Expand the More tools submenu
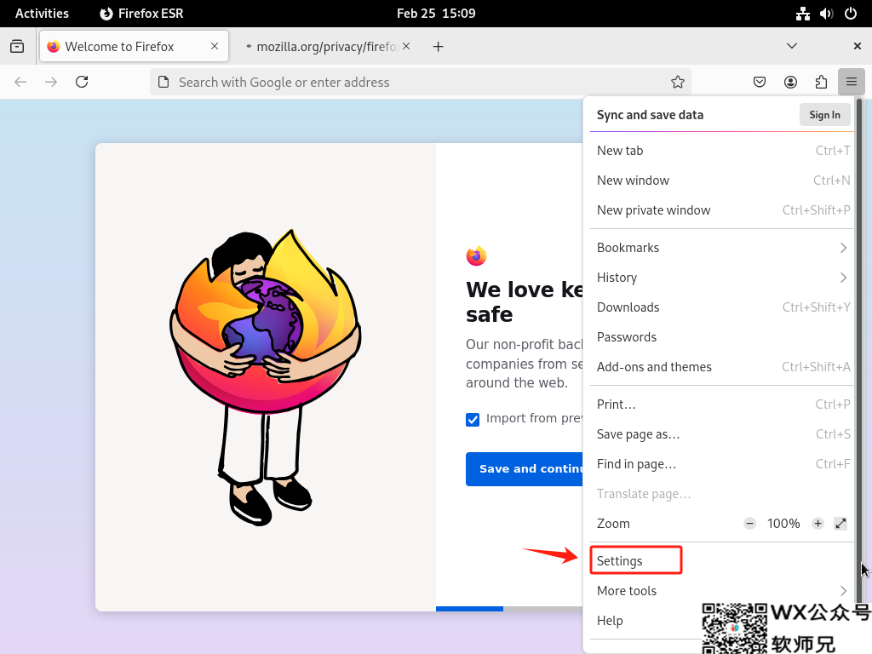872x654 pixels. tap(721, 591)
